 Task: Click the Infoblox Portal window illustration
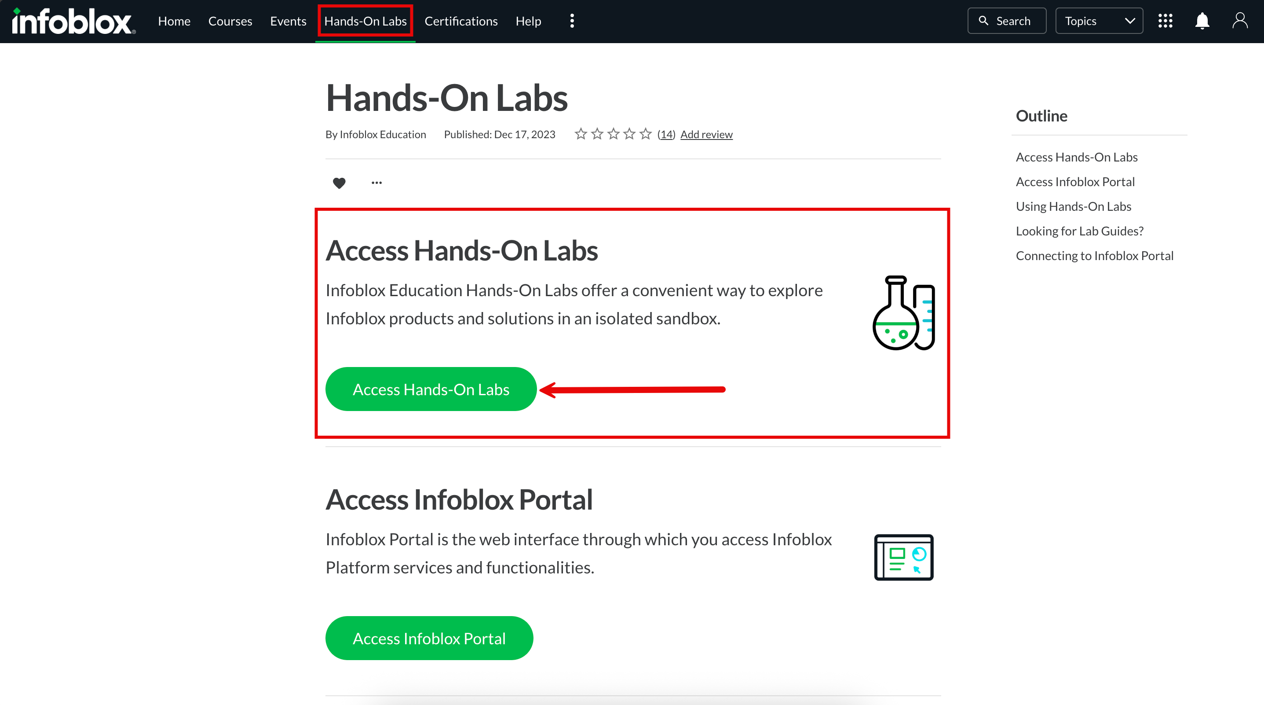point(903,557)
